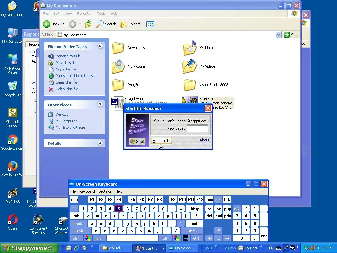Image resolution: width=337 pixels, height=253 pixels.
Task: Toggle the Folders pane button
Action: [130, 24]
